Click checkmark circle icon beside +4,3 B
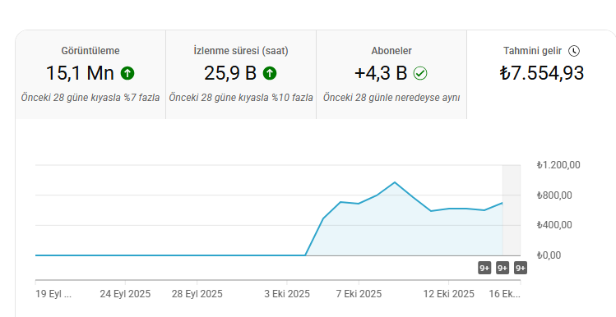 pyautogui.click(x=420, y=73)
